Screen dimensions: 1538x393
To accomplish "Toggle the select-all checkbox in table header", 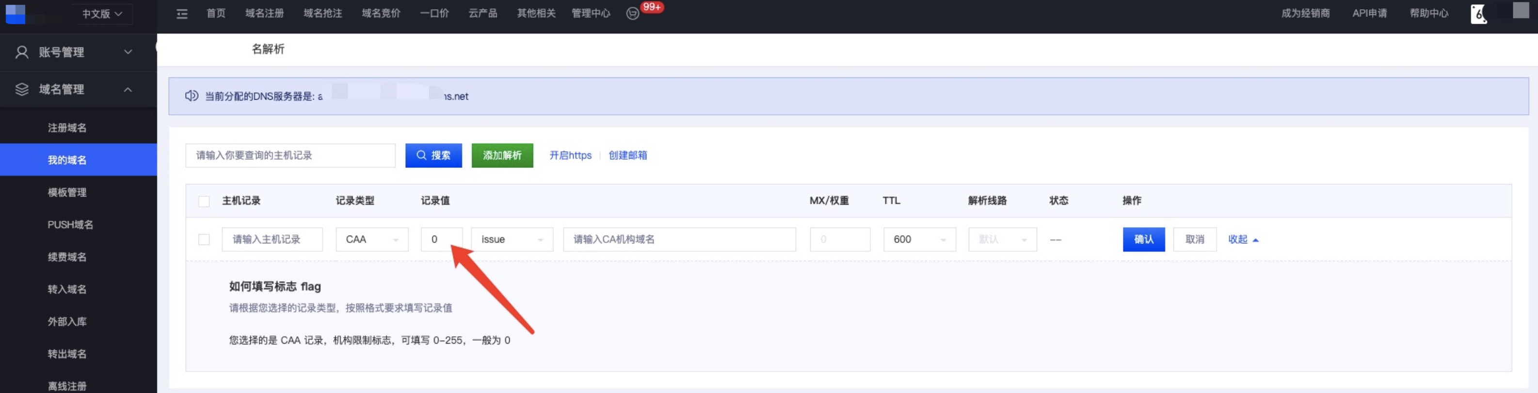I will coord(204,201).
